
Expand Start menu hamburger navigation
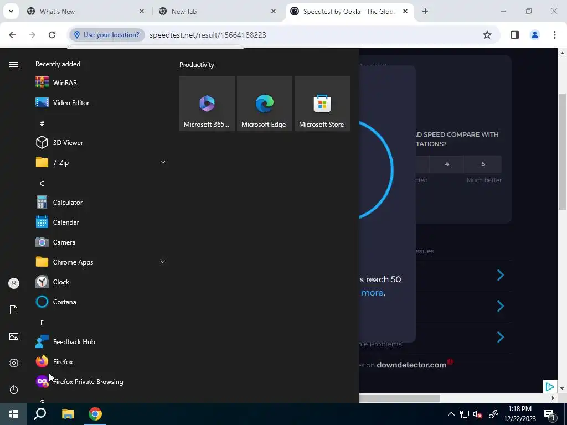coord(14,64)
